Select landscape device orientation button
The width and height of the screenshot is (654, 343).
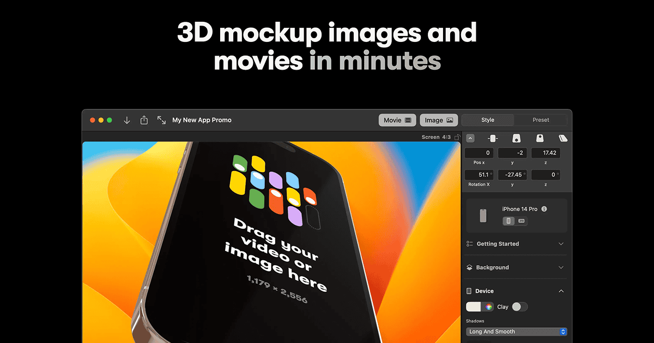click(x=522, y=221)
